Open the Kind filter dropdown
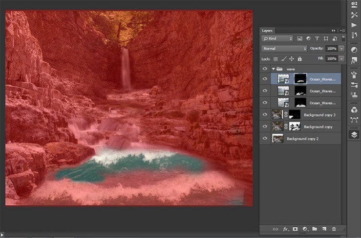Viewport: 361px width, 238px height. (x=277, y=38)
